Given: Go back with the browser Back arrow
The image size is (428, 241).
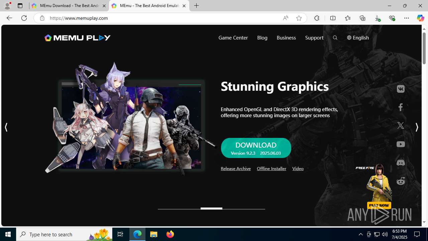Looking at the screenshot, I should coord(9,18).
